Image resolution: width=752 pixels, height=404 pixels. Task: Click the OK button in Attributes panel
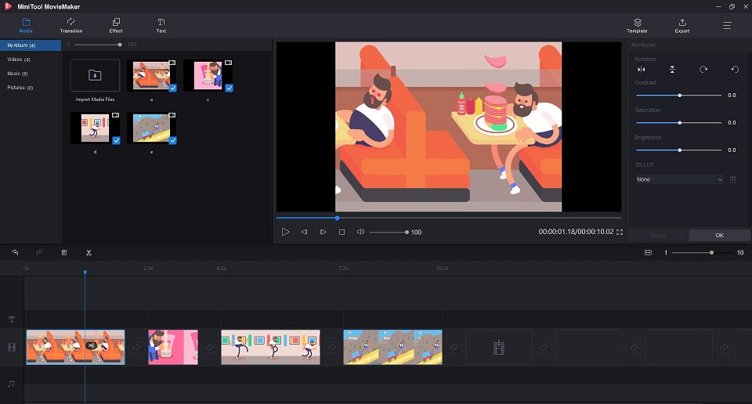click(x=719, y=235)
